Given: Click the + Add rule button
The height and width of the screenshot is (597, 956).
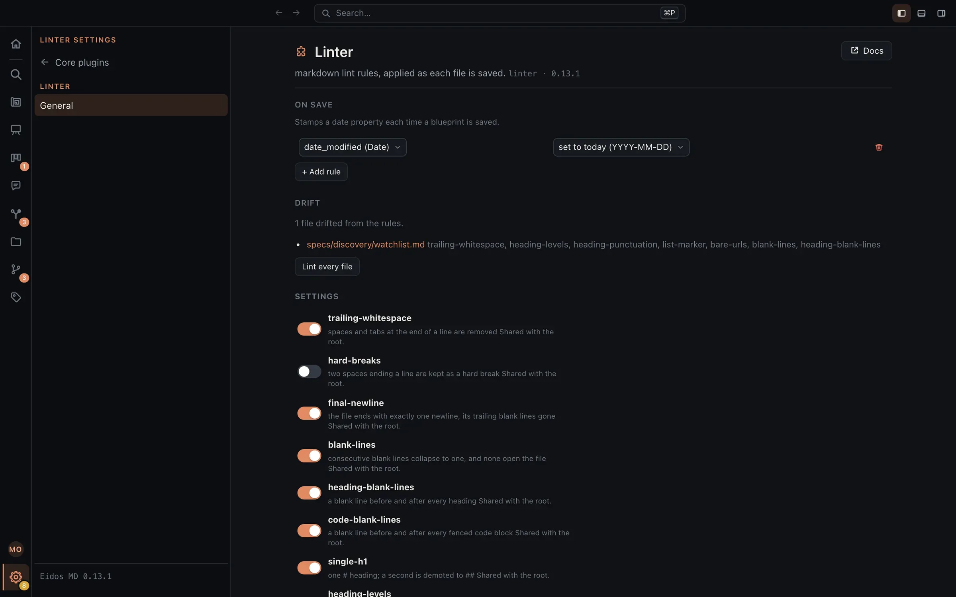Looking at the screenshot, I should pos(321,172).
